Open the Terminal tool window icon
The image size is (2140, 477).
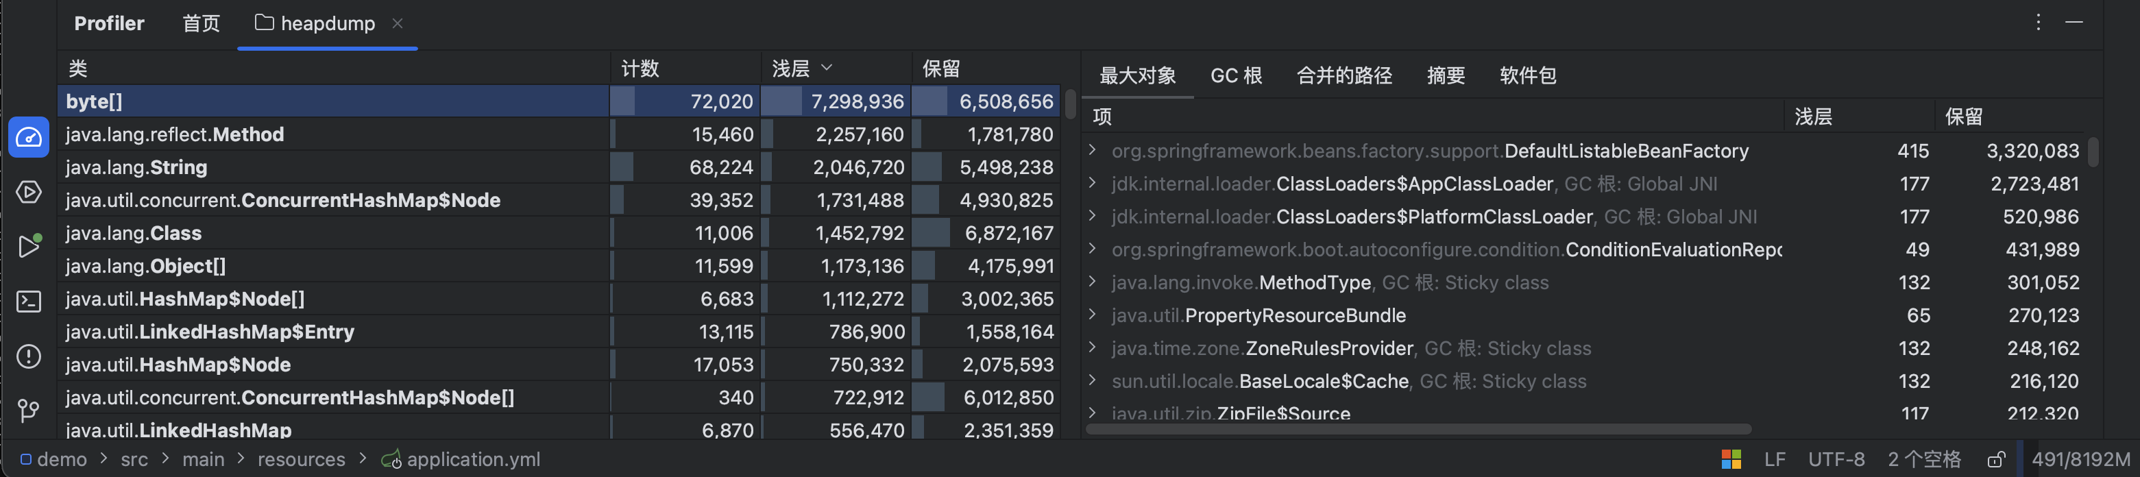click(28, 301)
